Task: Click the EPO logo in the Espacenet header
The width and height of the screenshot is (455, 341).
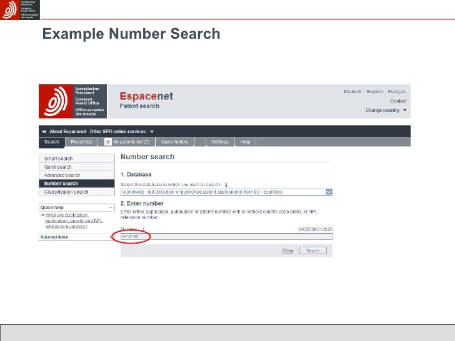Action: 73,101
